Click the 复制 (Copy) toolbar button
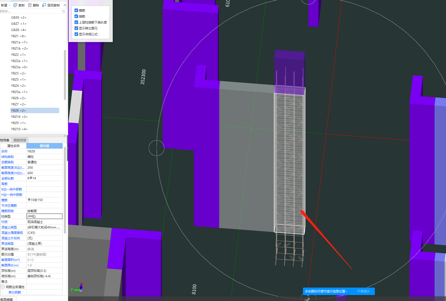This screenshot has width=446, height=301. click(x=19, y=5)
